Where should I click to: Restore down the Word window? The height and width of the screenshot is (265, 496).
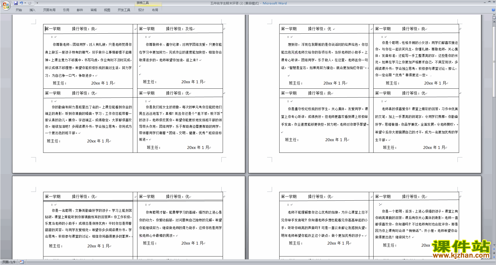pos(489,2)
